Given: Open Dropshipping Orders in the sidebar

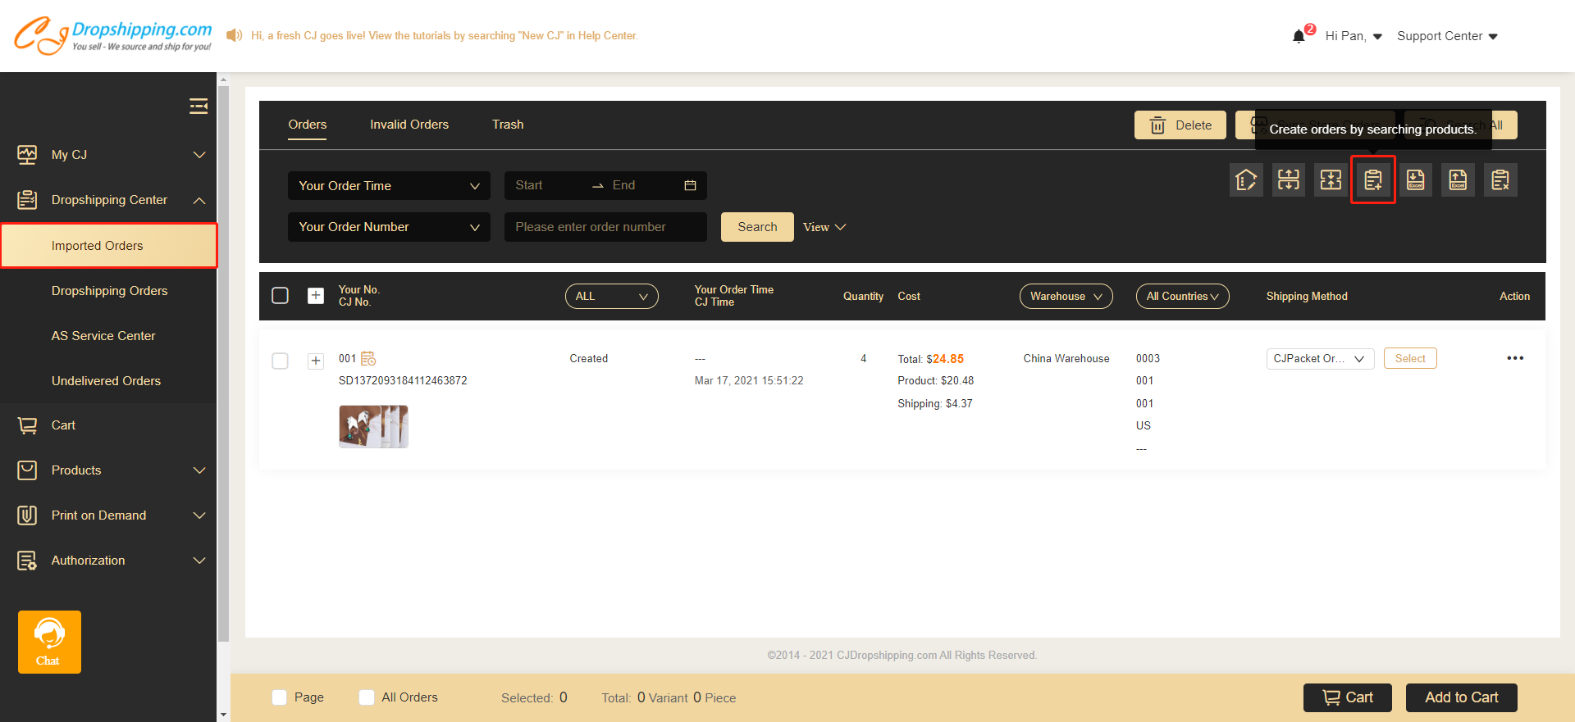Looking at the screenshot, I should (109, 291).
